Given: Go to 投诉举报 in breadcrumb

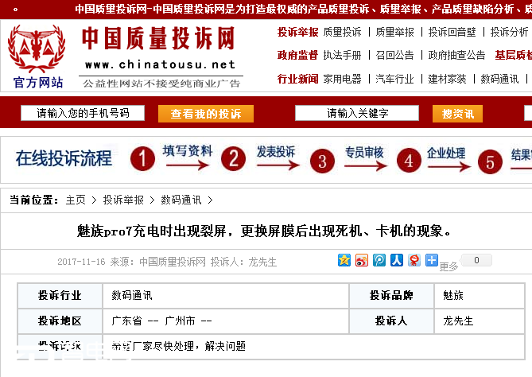Looking at the screenshot, I should click(123, 200).
